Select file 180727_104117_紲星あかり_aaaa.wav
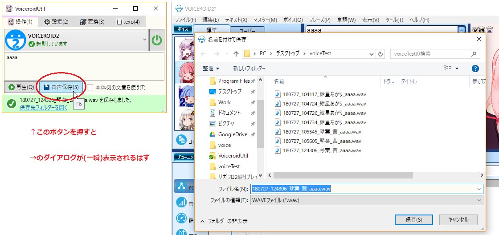 tap(321, 94)
